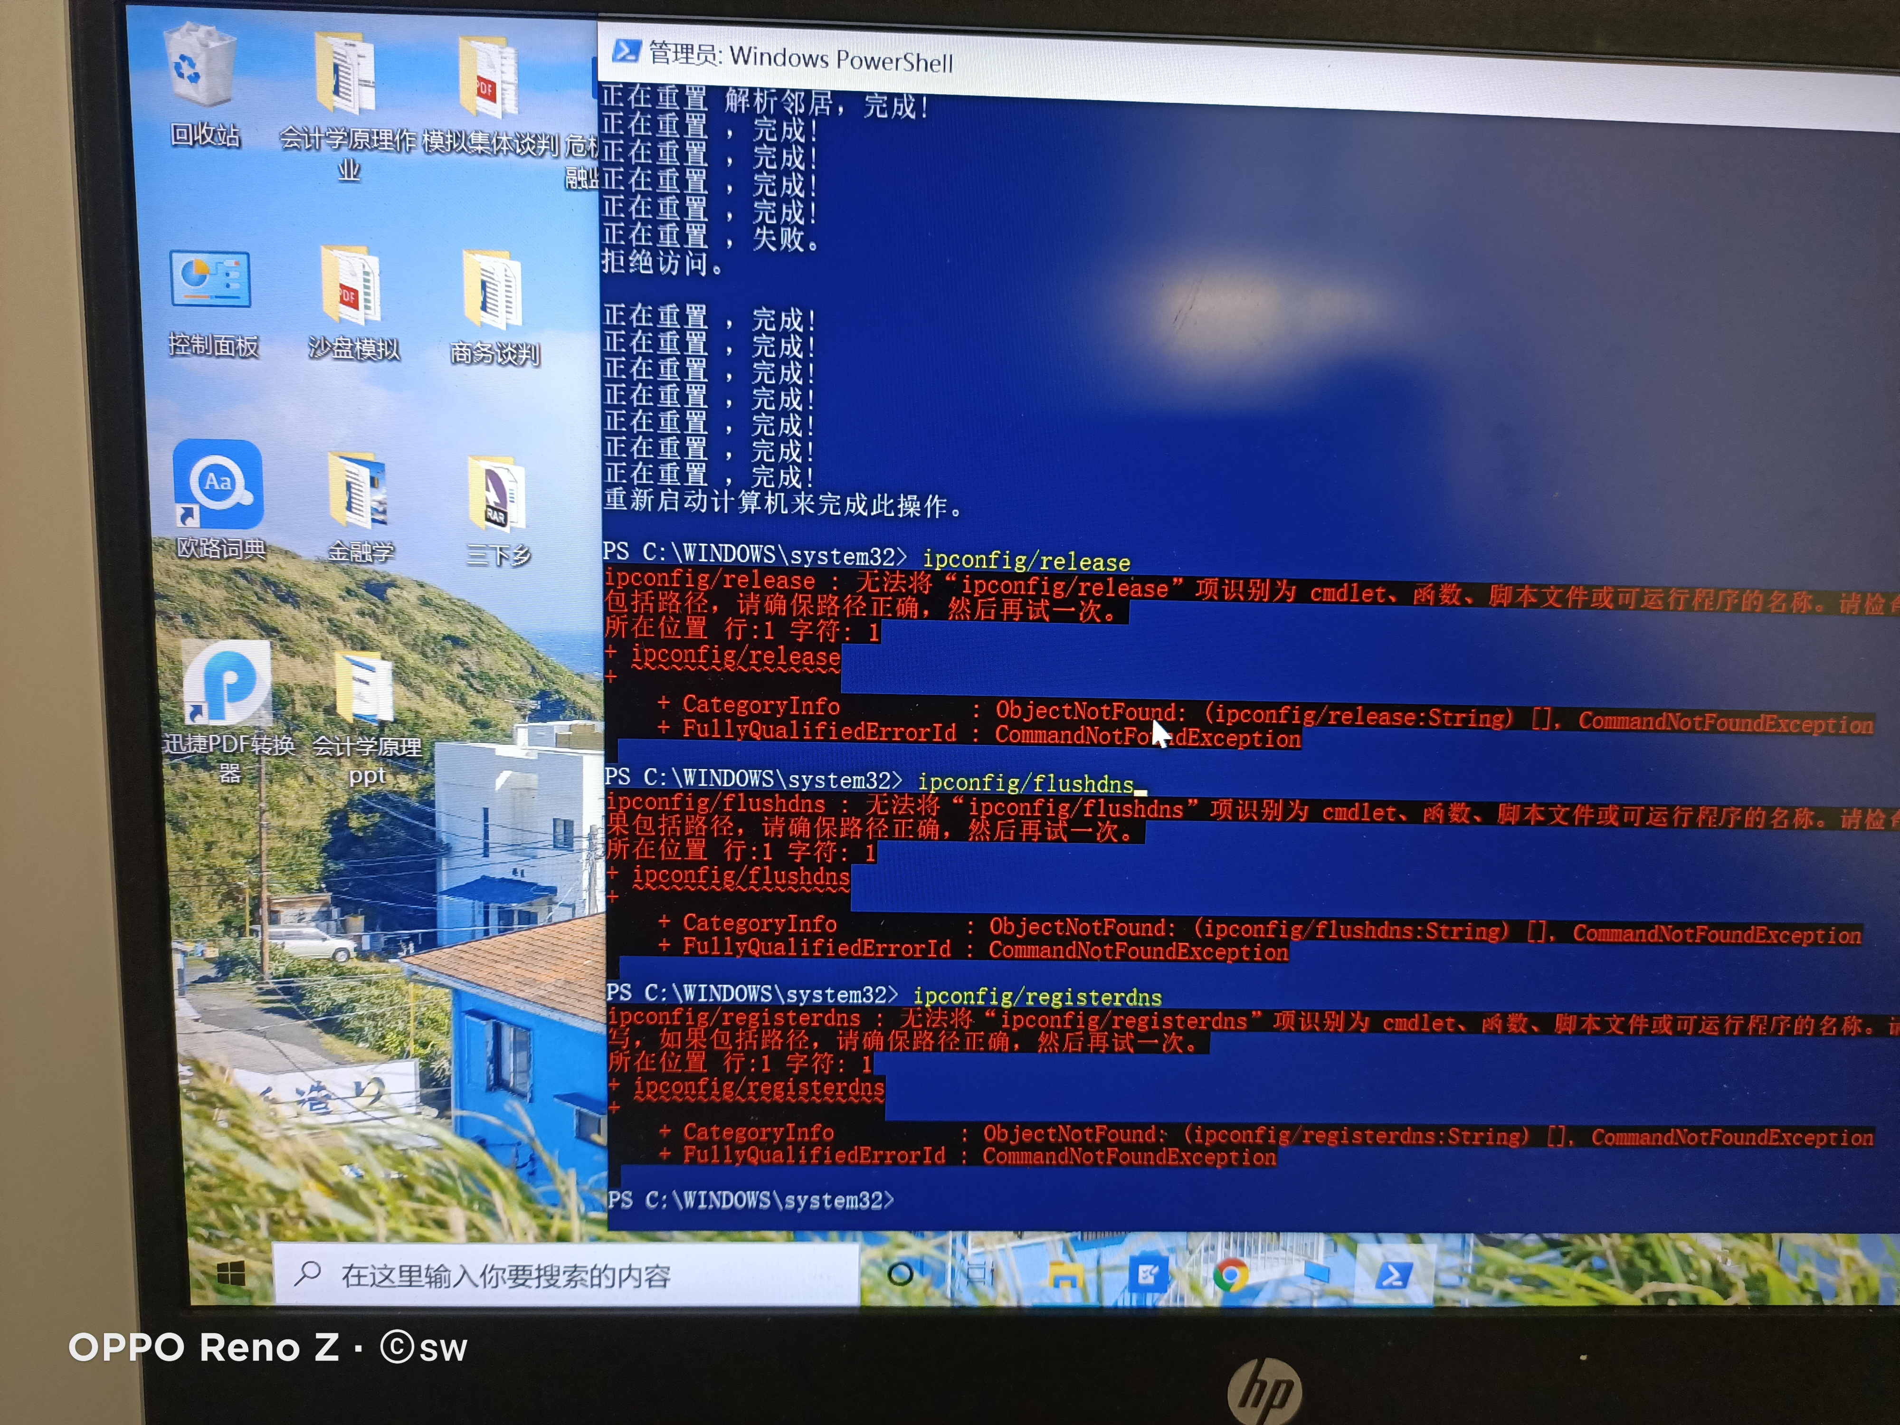Click the Cortana circle icon

[899, 1274]
